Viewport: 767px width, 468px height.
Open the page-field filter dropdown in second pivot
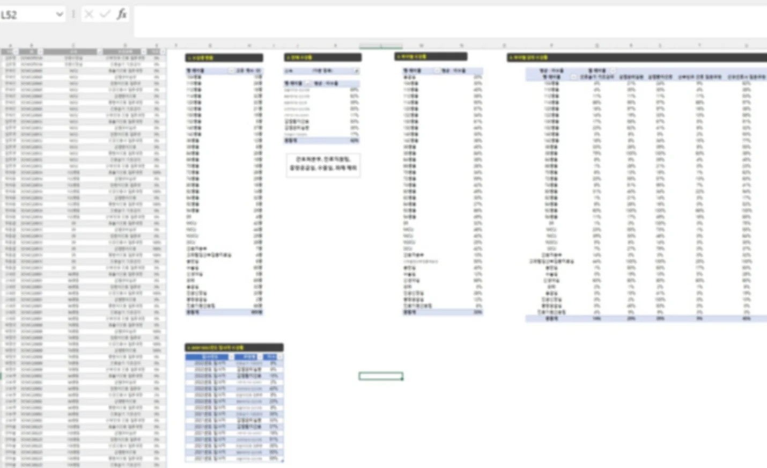356,71
